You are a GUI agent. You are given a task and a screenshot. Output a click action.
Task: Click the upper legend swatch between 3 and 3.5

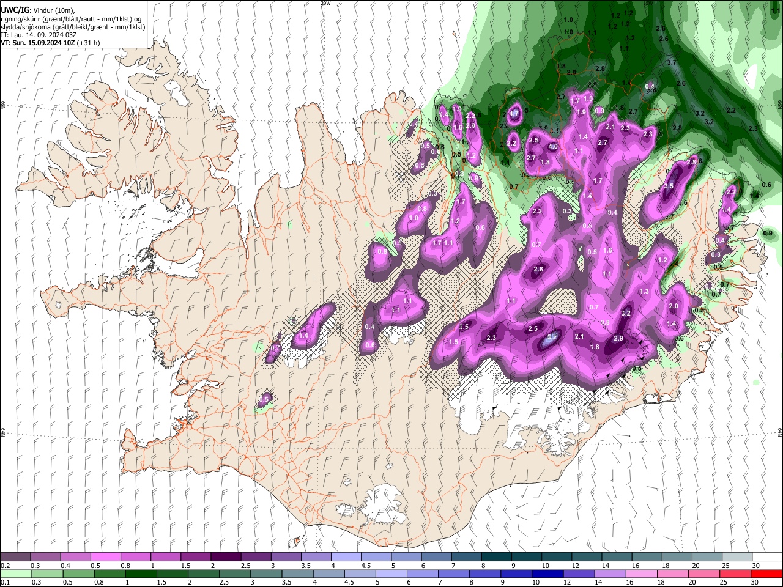tap(286, 557)
